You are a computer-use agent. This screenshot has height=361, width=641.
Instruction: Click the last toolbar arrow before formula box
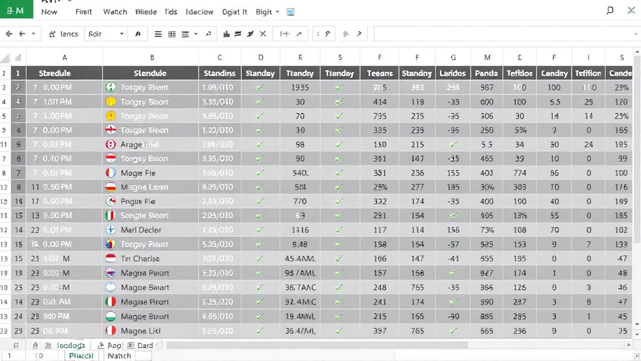point(359,34)
